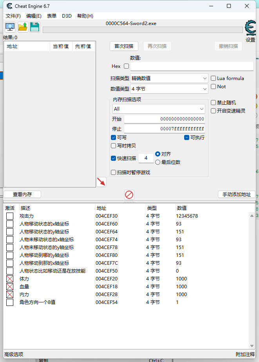Expand the 扫描类型 dropdown
259x362 pixels.
point(169,78)
